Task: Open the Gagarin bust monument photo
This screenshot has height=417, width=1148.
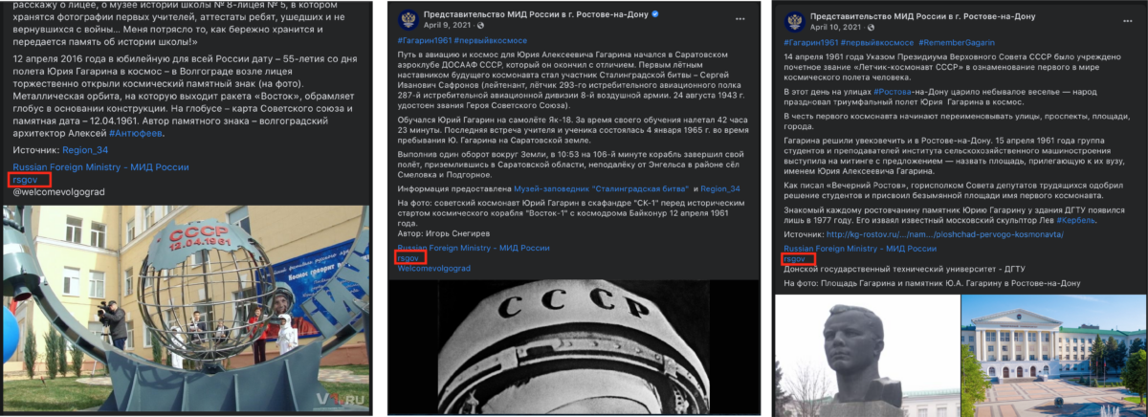Action: point(867,356)
